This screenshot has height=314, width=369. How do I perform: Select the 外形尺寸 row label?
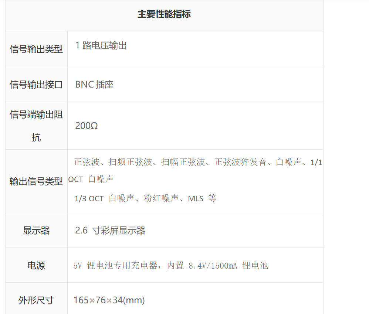[36, 300]
